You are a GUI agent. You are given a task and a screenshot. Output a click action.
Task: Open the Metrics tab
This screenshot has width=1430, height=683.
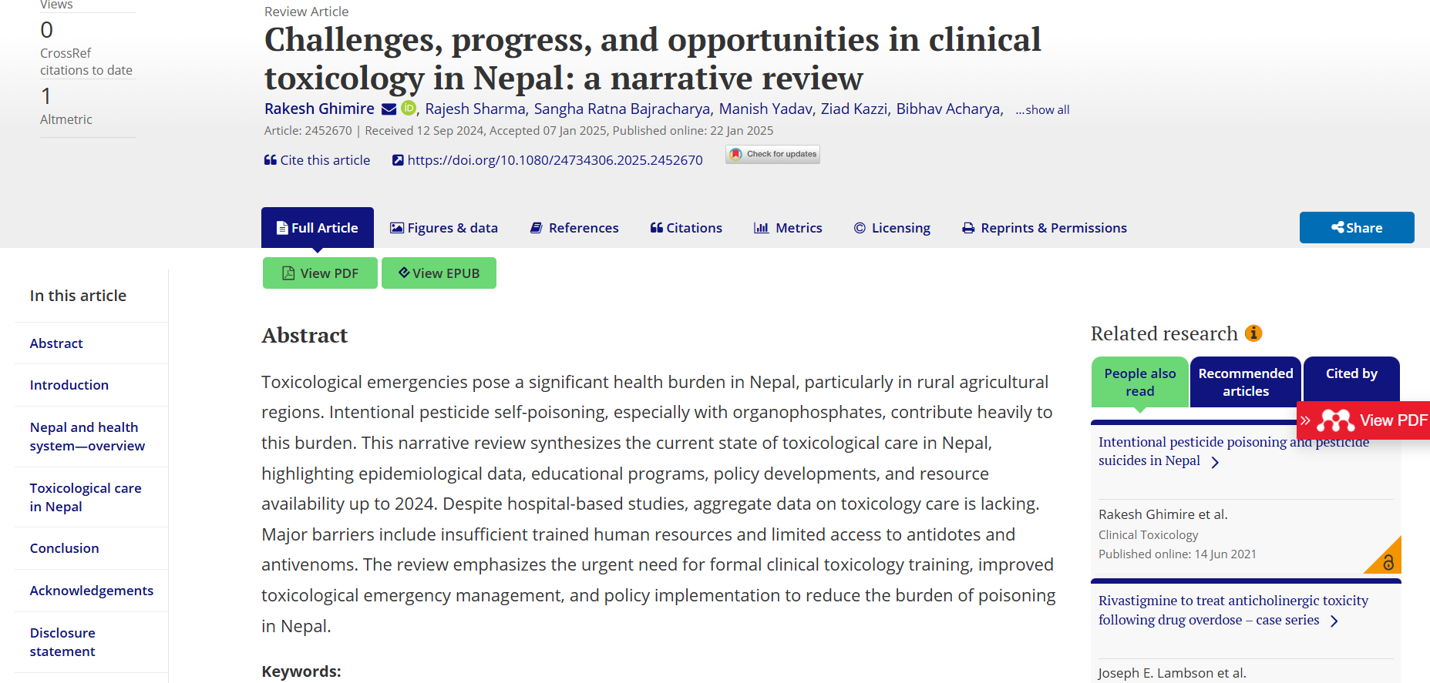click(788, 228)
